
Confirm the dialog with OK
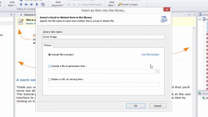136,106
